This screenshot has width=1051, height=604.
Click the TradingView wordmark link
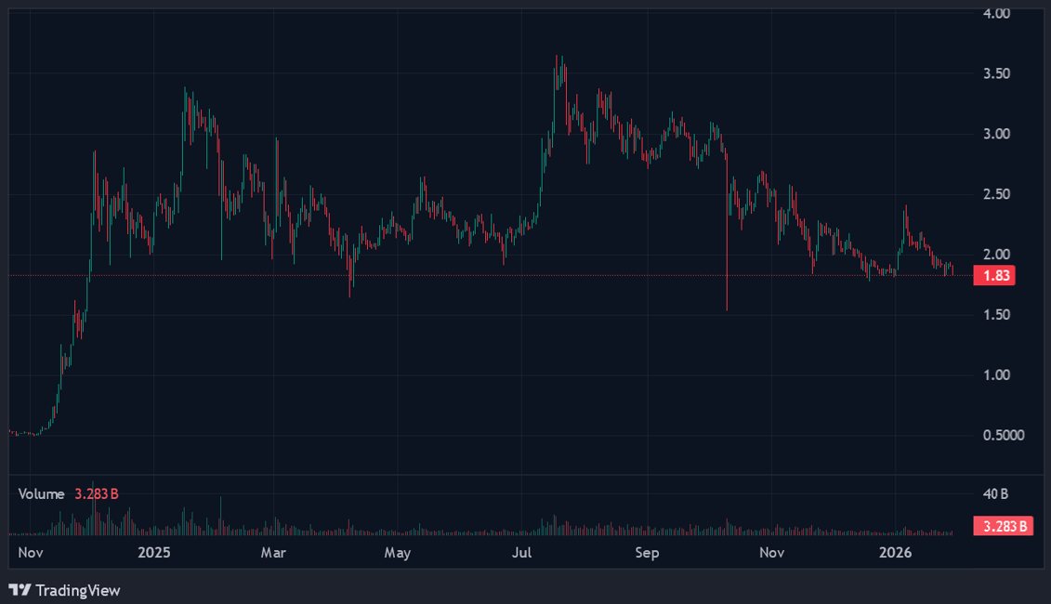(x=78, y=590)
